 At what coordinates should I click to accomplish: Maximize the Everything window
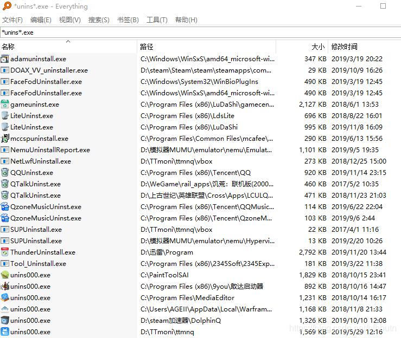coord(383,6)
